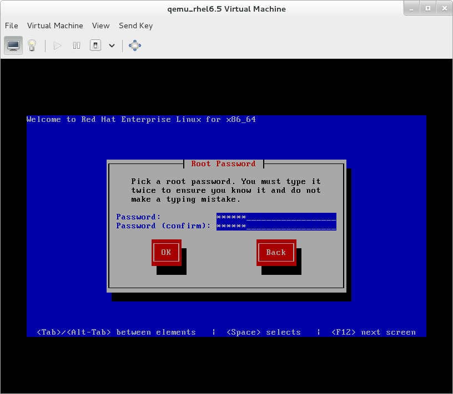Viewport: 453px width, 394px height.
Task: Power on the virtual machine
Action: click(58, 45)
